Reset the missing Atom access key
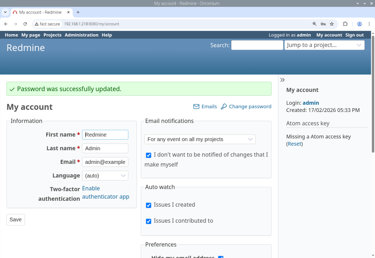375x258 pixels. click(x=294, y=144)
